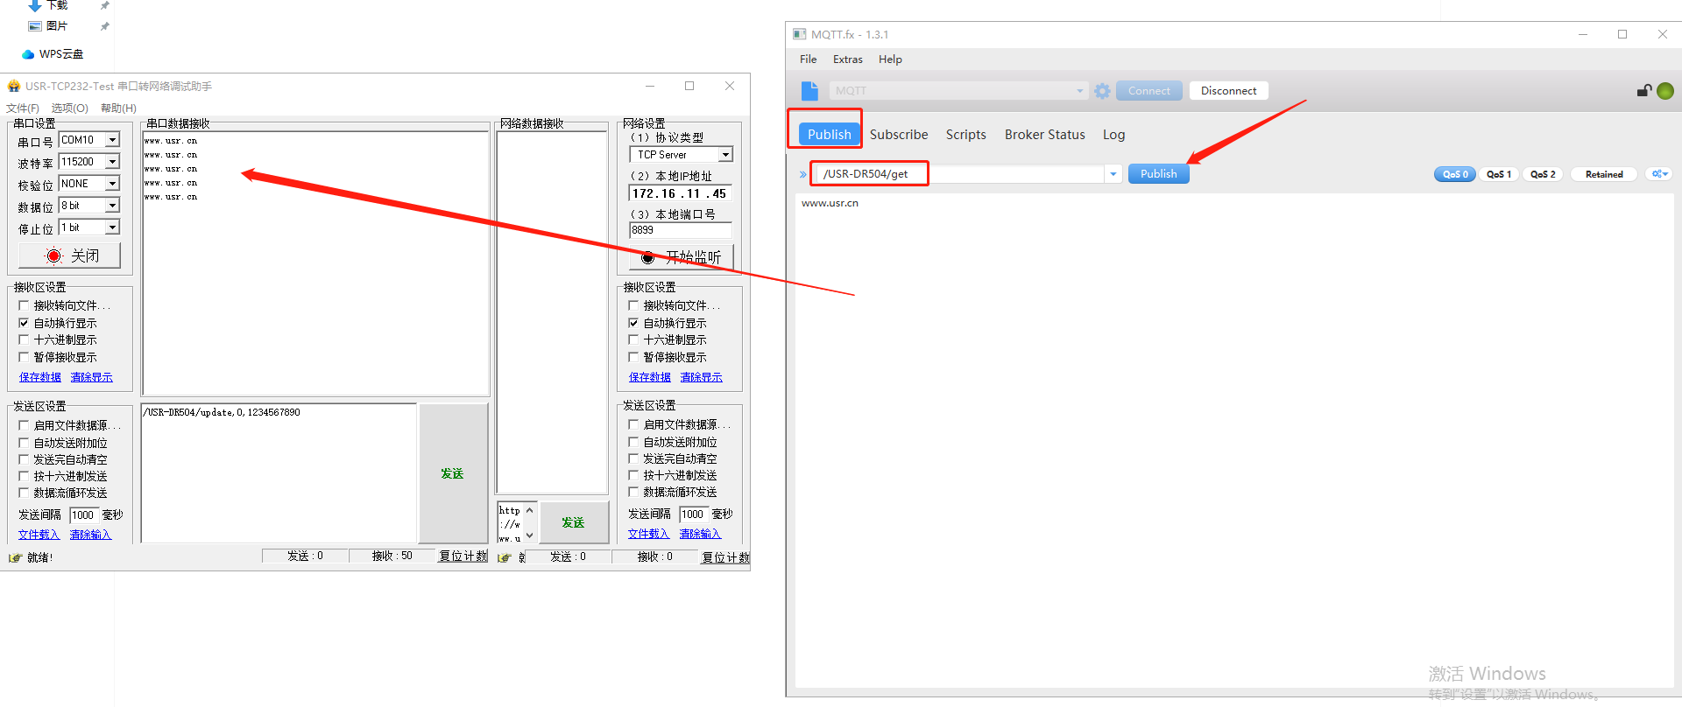This screenshot has height=707, width=1682.
Task: Open publish options gear icon
Action: (1658, 174)
